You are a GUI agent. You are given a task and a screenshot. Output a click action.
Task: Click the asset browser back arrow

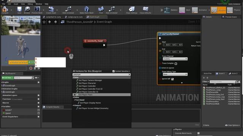(204, 78)
